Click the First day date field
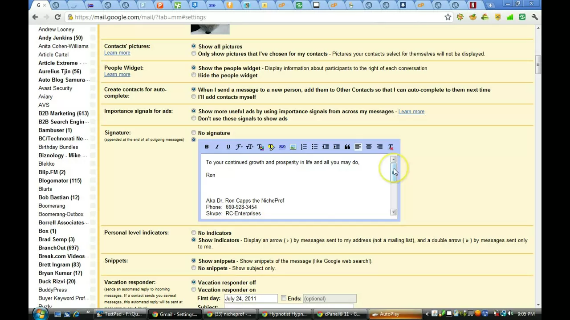This screenshot has width=570, height=320. point(250,299)
